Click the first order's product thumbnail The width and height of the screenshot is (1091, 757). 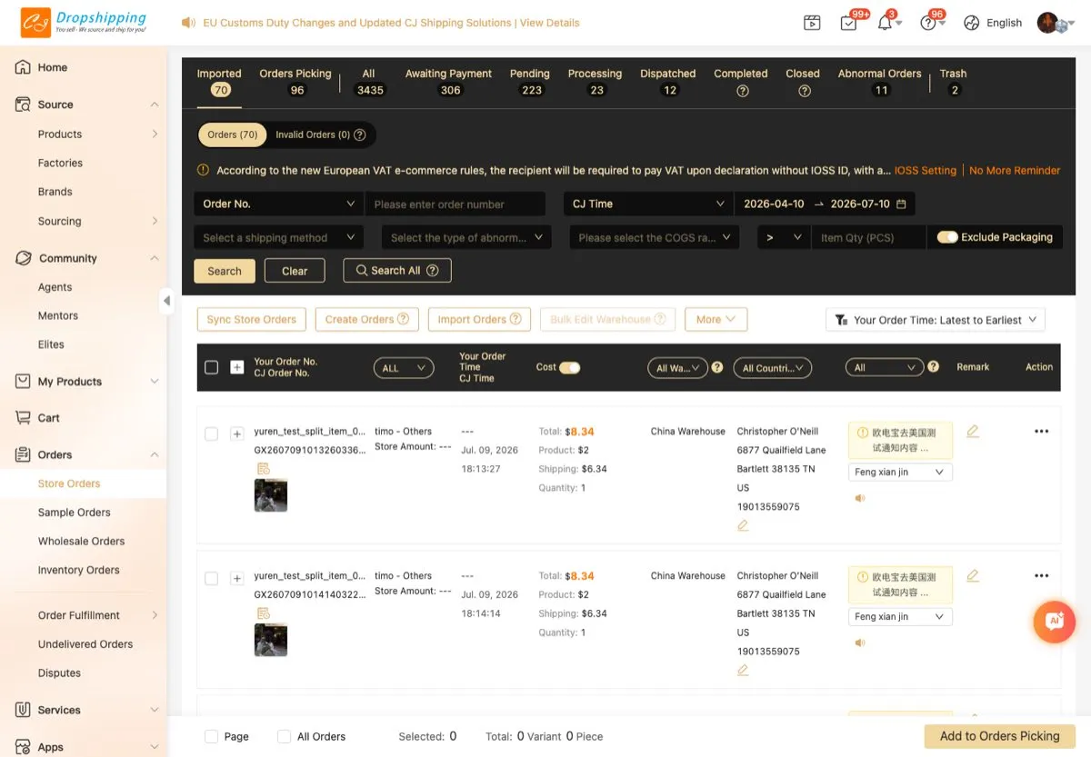[x=271, y=495]
